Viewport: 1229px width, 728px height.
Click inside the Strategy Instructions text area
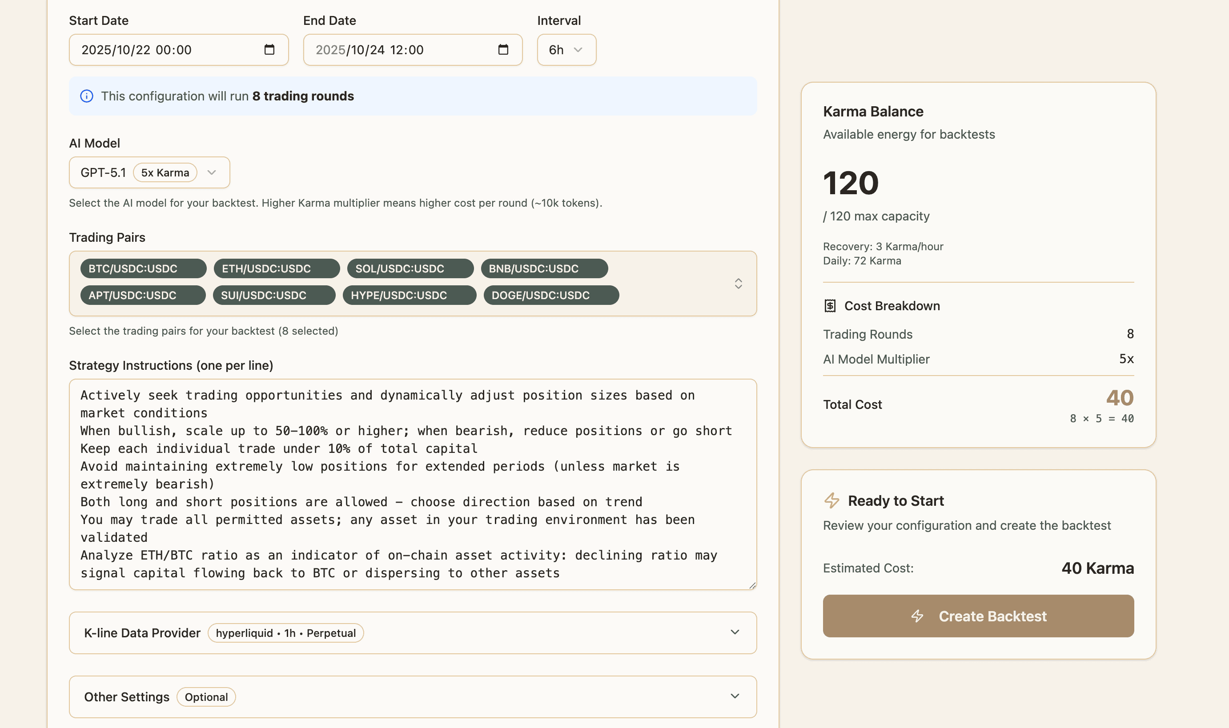pyautogui.click(x=412, y=483)
